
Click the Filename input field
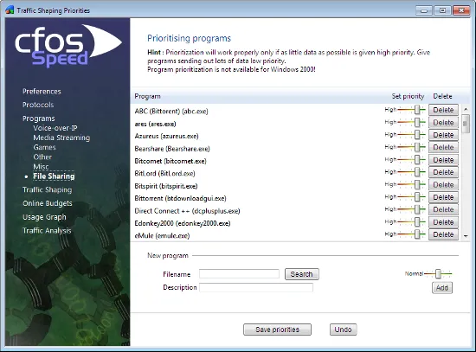click(x=239, y=274)
